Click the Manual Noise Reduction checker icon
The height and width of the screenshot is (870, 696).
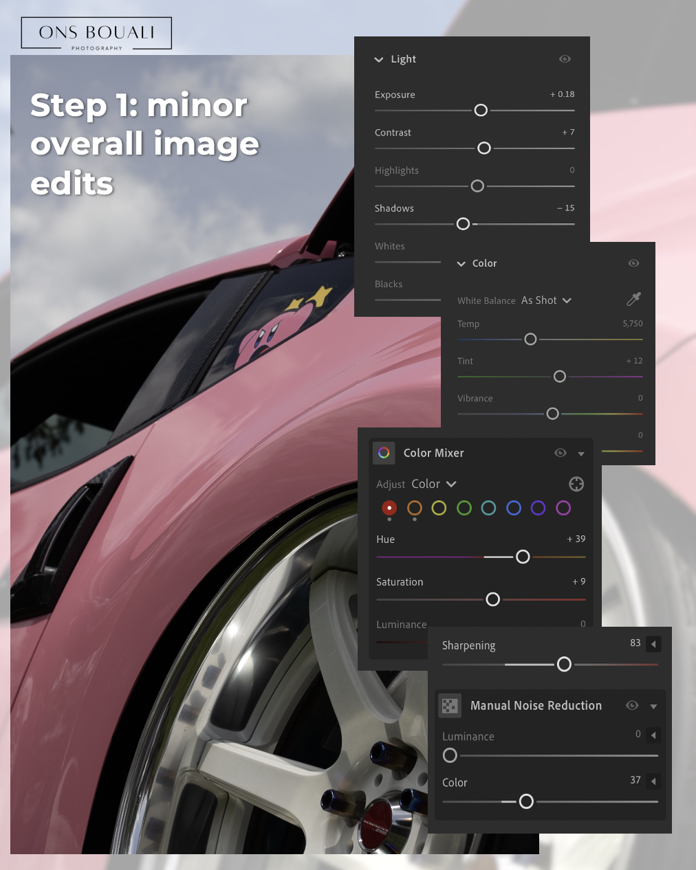click(450, 705)
